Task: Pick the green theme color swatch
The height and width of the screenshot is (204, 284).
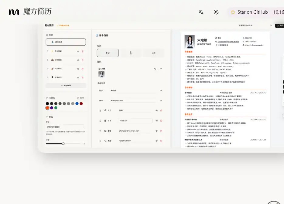Action: tap(56, 108)
